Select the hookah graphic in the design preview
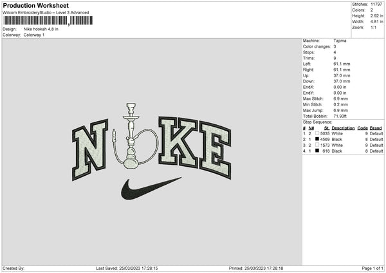 point(135,136)
